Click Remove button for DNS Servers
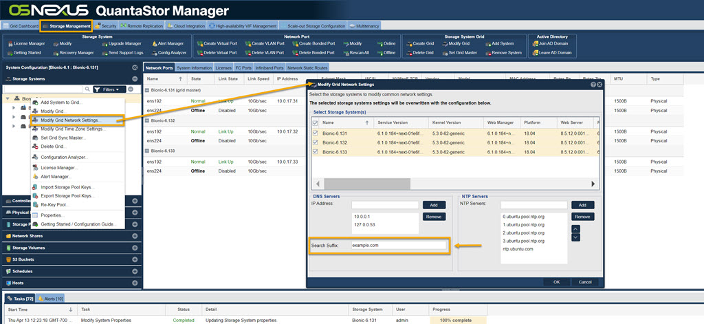Screen dimensions: 704x324 point(434,217)
